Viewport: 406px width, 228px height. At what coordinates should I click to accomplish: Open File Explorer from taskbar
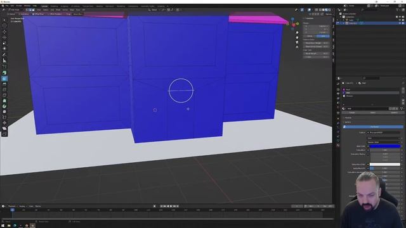pos(9,225)
